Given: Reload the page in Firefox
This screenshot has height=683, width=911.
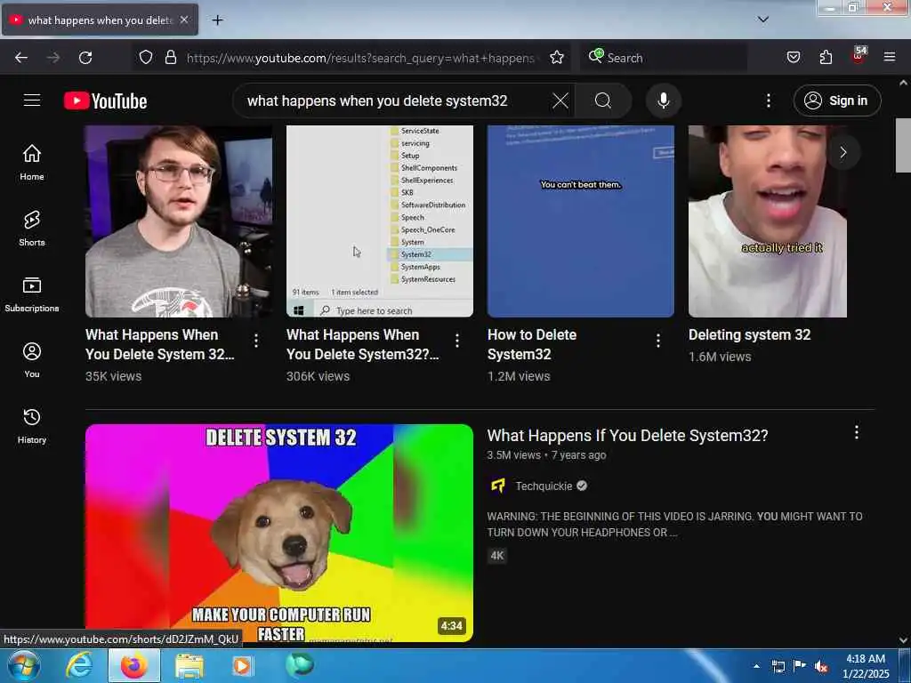Looking at the screenshot, I should [x=85, y=58].
